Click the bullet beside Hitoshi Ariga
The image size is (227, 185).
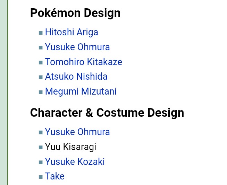point(41,33)
